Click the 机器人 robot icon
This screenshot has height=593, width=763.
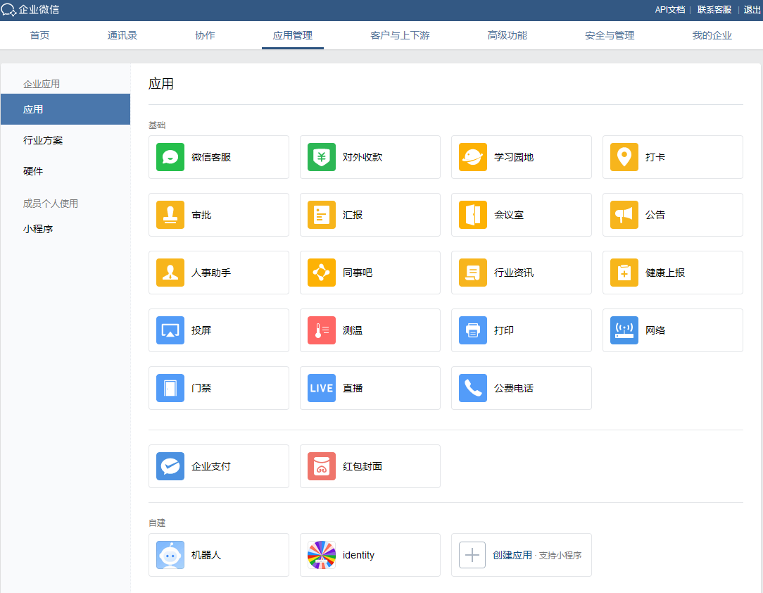(170, 555)
